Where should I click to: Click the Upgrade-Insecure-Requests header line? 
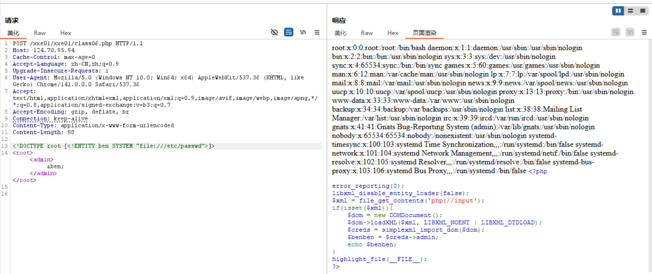pos(60,71)
